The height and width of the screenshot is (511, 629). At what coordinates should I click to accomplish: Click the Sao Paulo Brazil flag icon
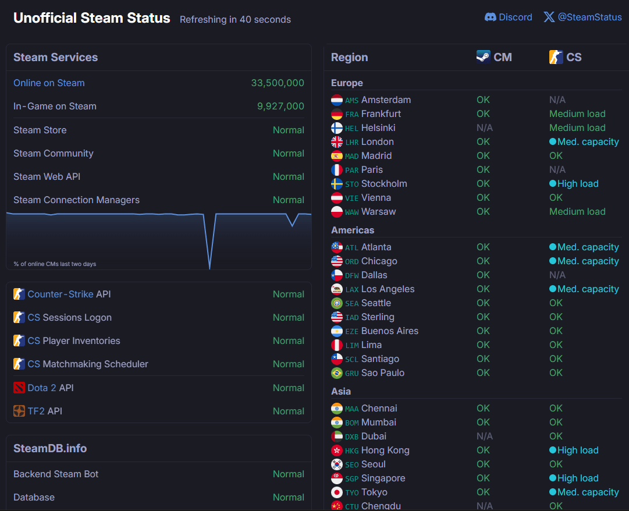tap(336, 373)
